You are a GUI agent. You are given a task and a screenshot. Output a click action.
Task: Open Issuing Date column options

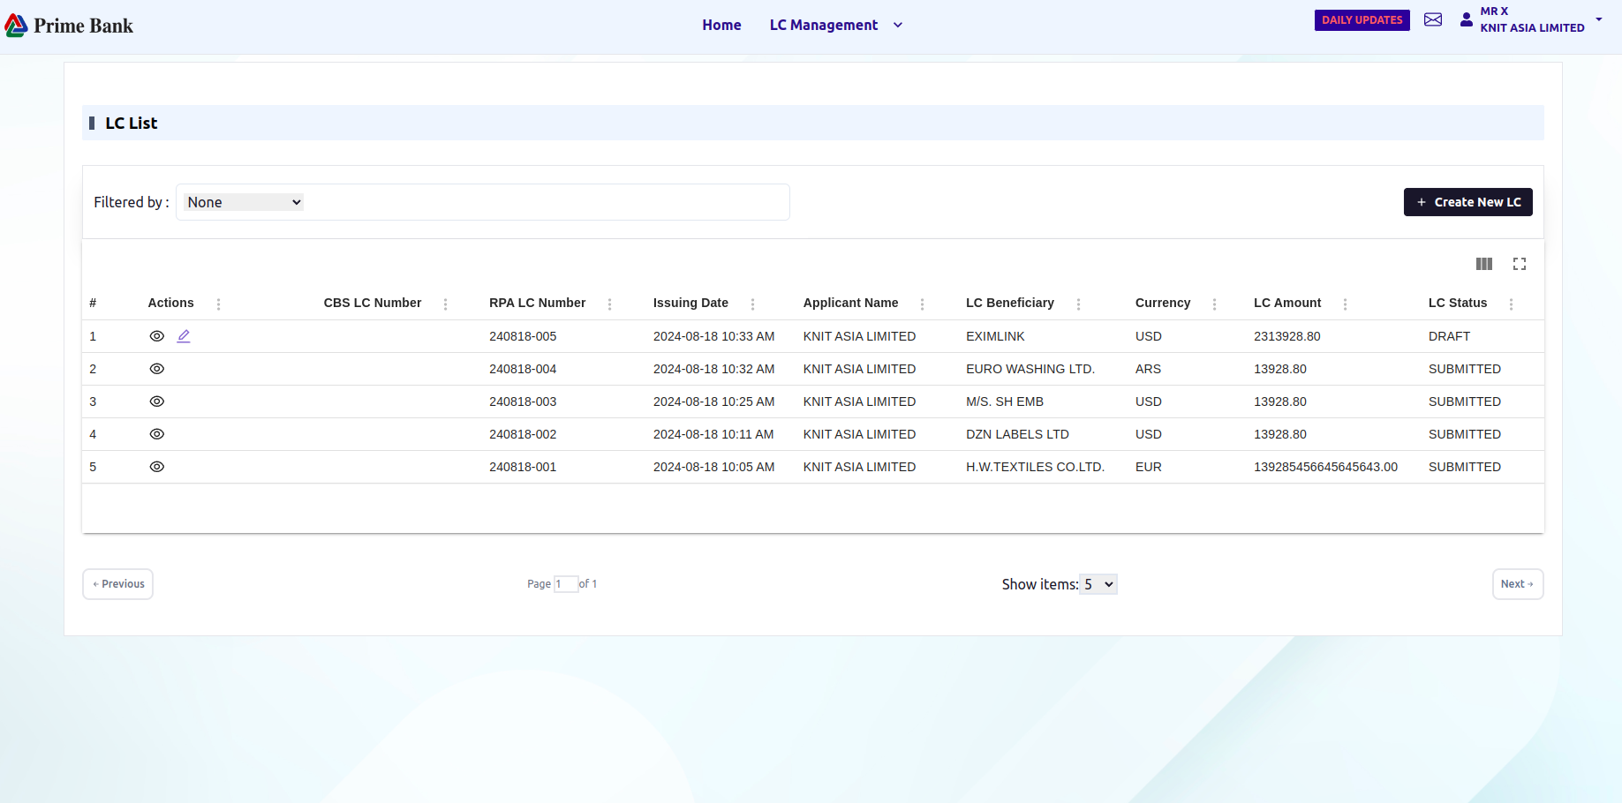[752, 304]
